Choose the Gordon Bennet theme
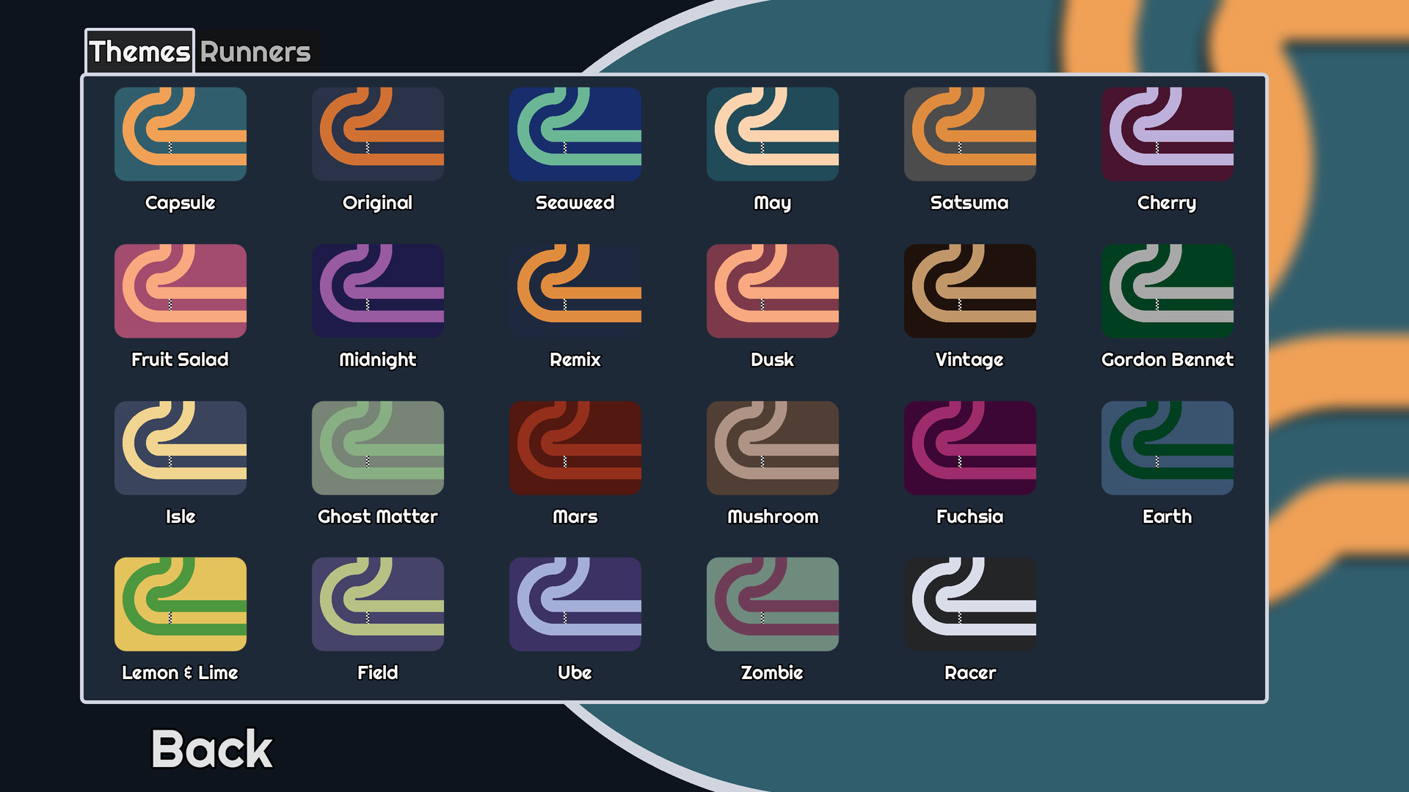This screenshot has height=792, width=1409. pos(1167,291)
